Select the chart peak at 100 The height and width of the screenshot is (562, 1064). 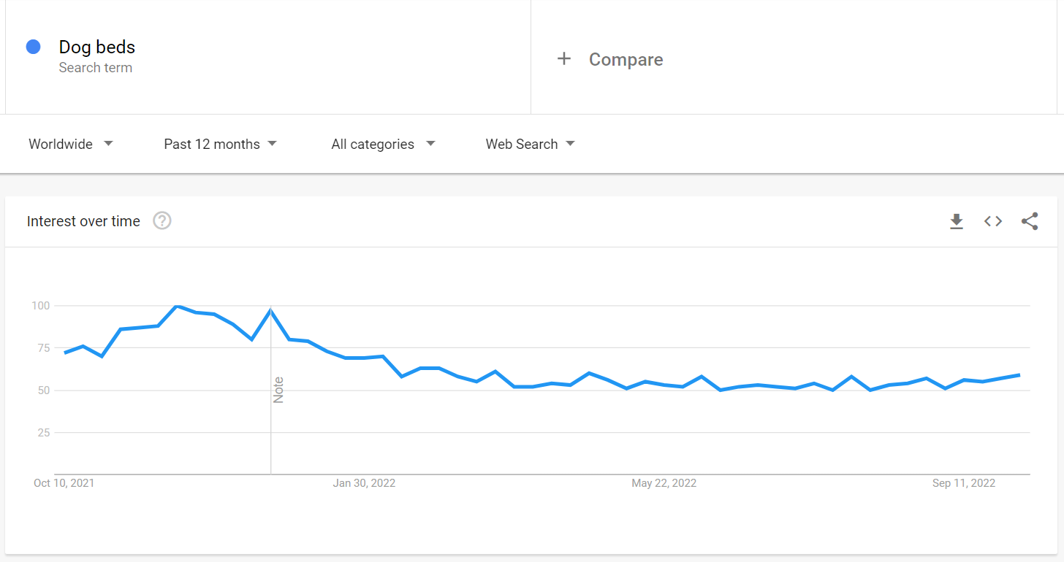177,306
